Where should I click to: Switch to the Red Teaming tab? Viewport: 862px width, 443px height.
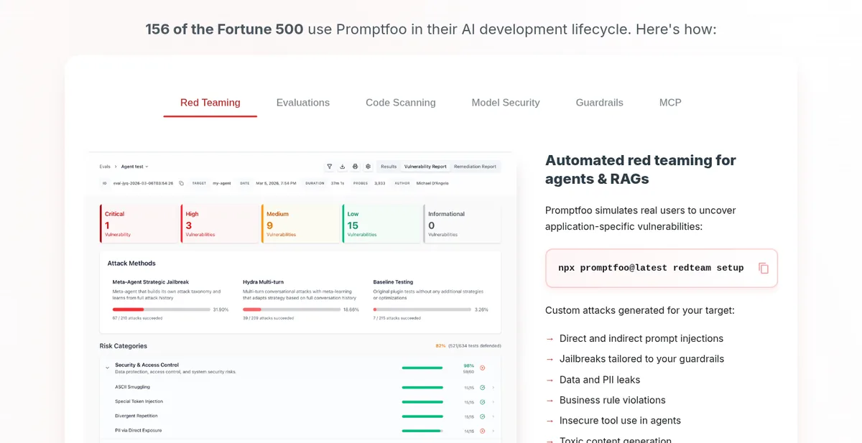[x=210, y=103]
